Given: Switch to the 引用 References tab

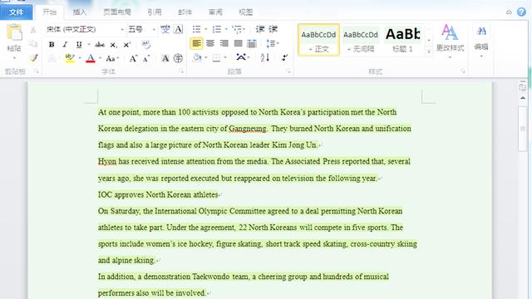Looking at the screenshot, I should [x=155, y=12].
